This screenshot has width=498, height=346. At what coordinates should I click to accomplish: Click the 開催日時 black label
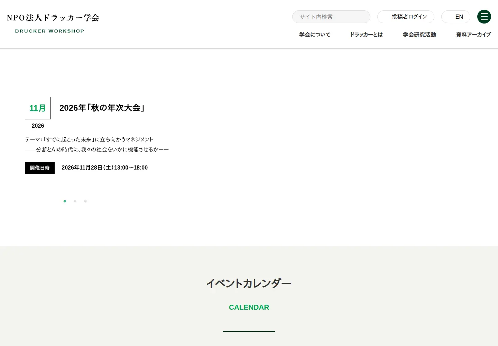[40, 168]
